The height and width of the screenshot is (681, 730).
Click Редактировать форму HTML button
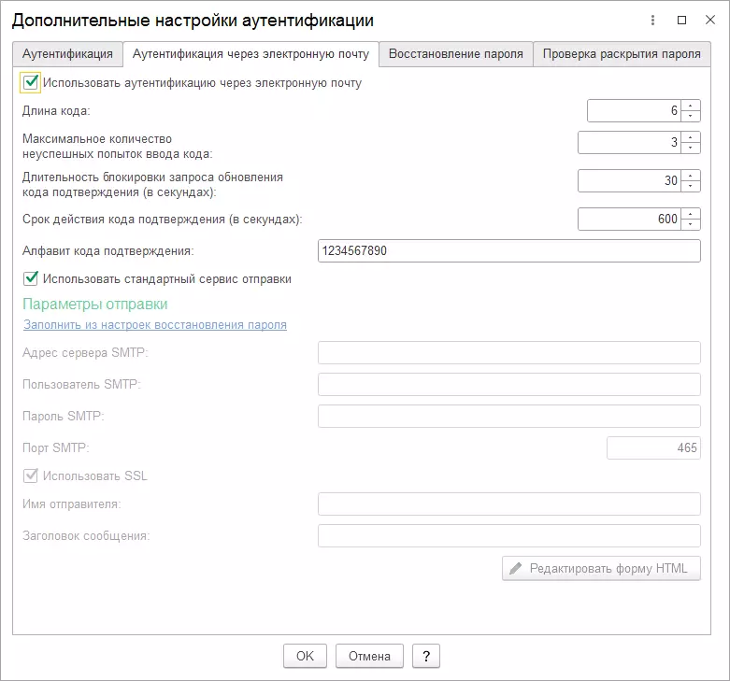(601, 568)
